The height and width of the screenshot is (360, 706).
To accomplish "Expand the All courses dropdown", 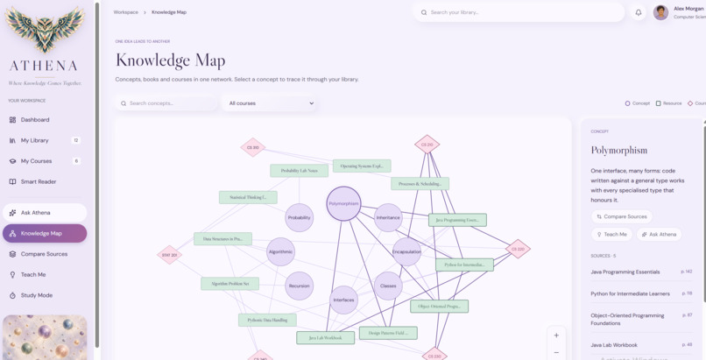I will coord(271,103).
